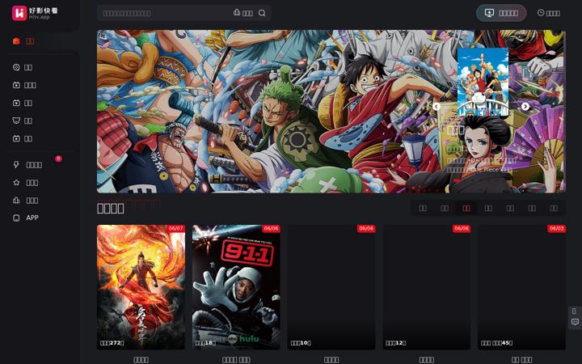
Task: Open the fiery warrior poster dated 06/07
Action: pyautogui.click(x=141, y=287)
